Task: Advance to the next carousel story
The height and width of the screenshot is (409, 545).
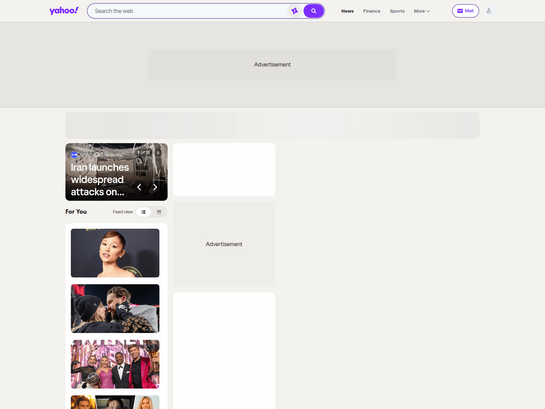Action: click(155, 187)
